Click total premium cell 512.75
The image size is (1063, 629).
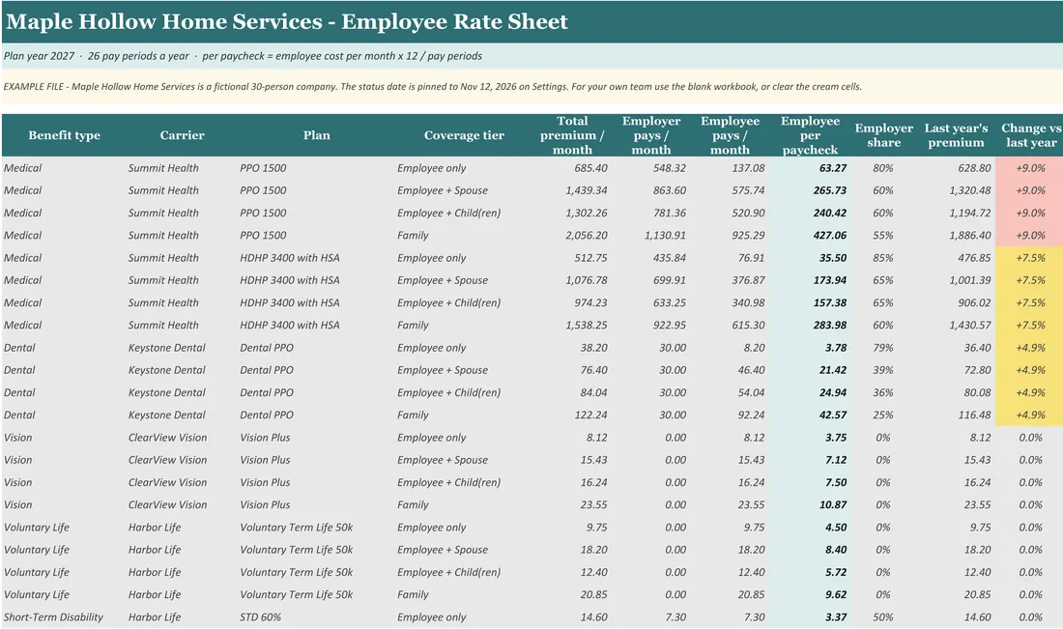coord(589,258)
